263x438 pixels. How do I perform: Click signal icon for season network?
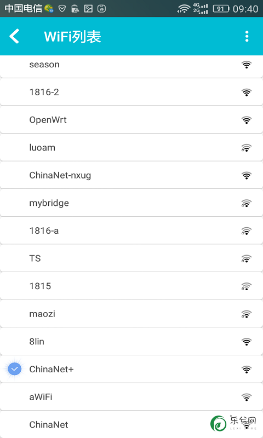[x=246, y=65]
